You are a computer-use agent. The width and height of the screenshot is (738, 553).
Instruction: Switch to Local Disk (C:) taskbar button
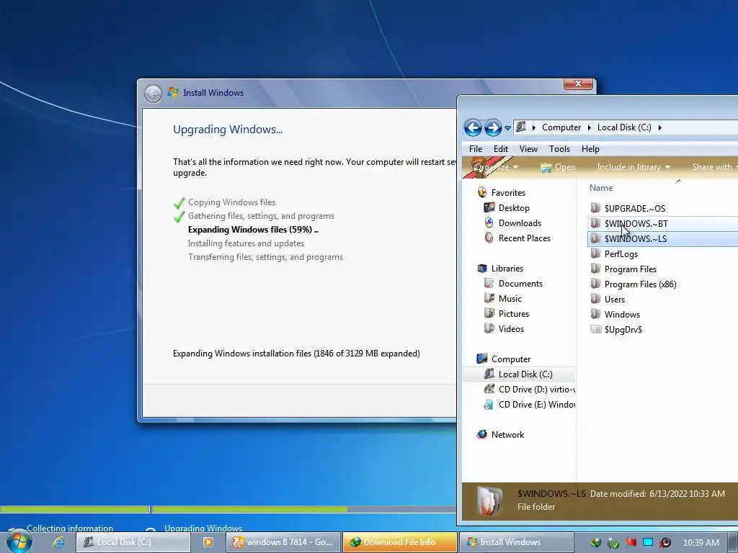coord(133,542)
